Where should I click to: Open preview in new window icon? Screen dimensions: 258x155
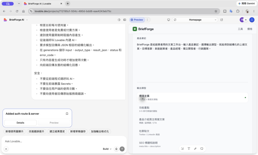[x=222, y=20]
